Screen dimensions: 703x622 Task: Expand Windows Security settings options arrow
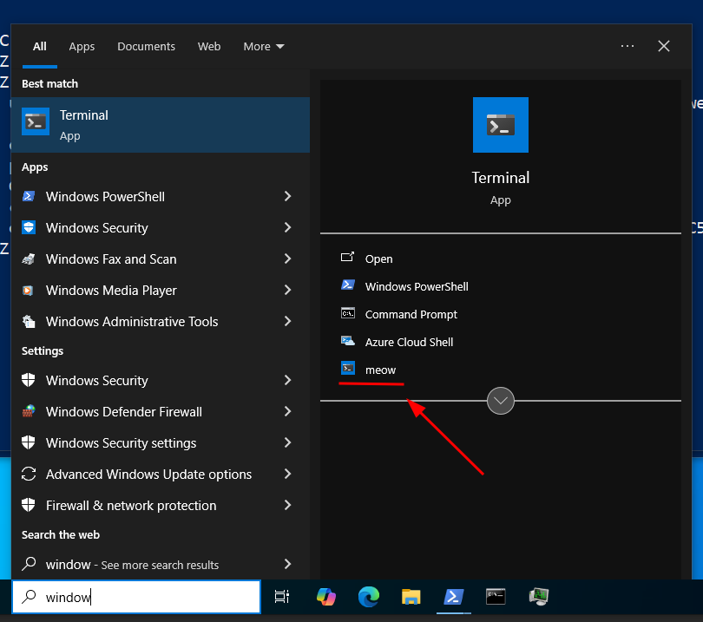288,442
